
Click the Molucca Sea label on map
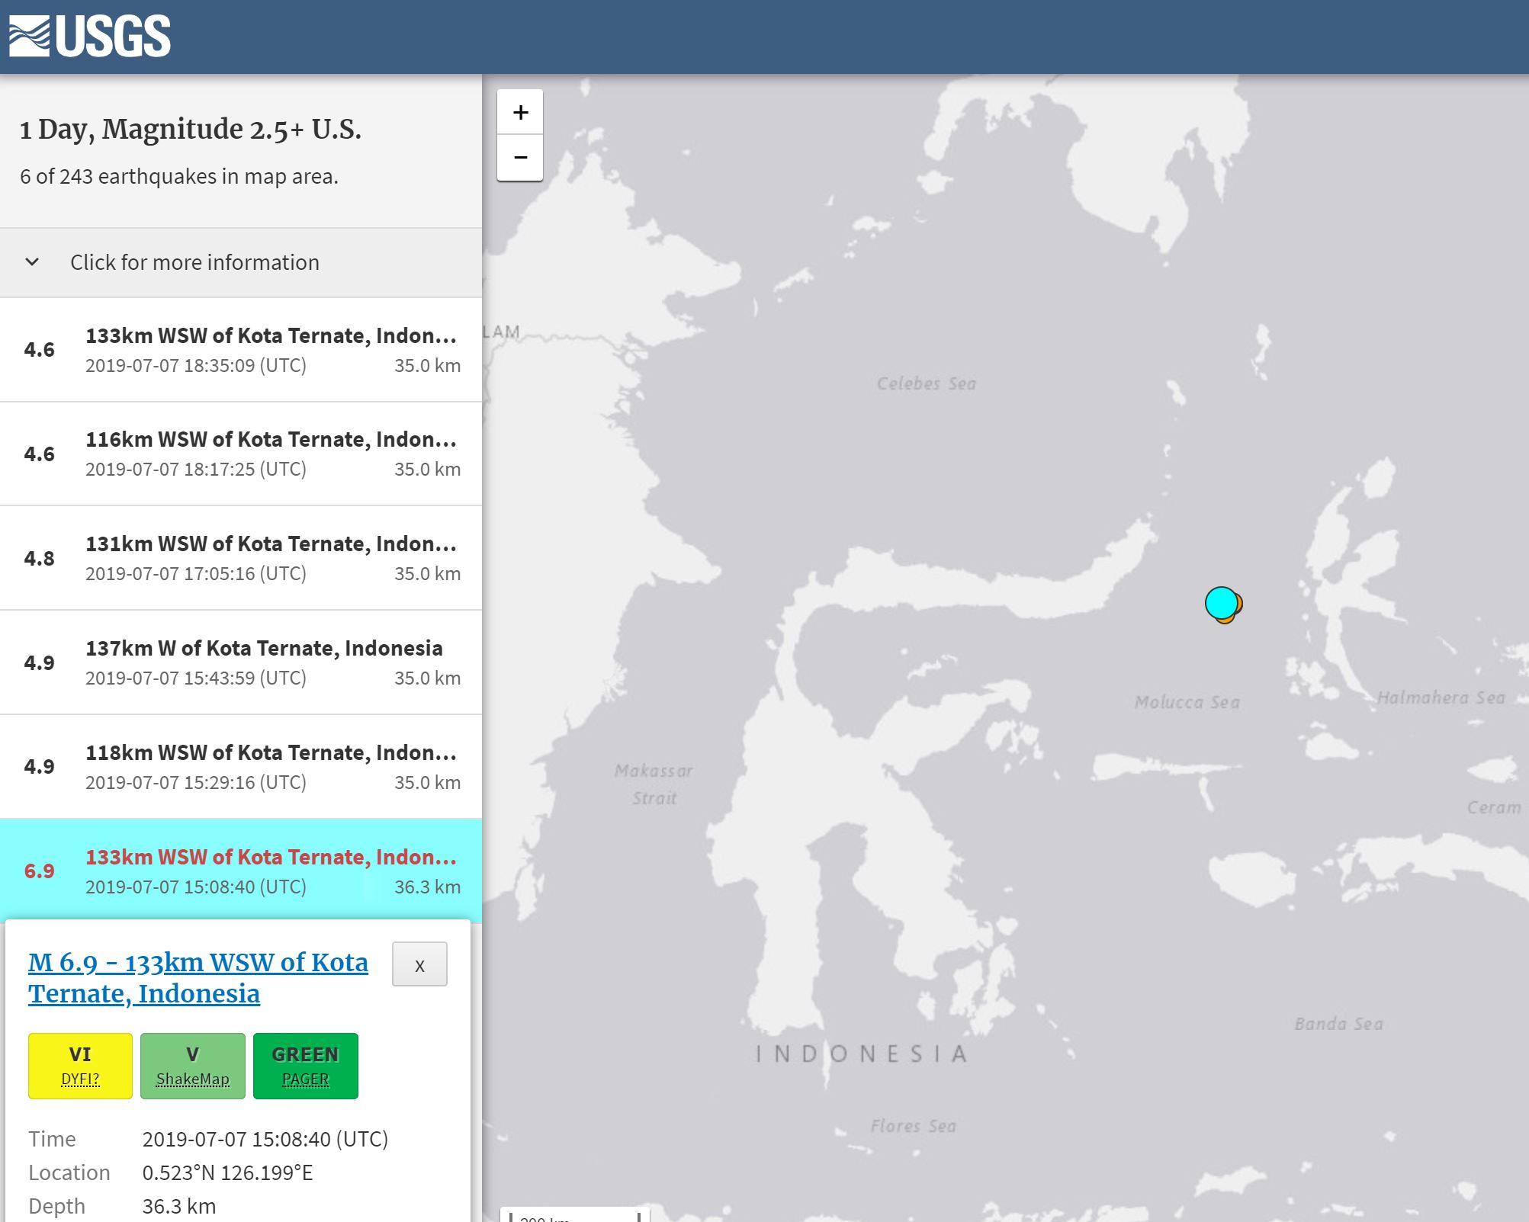click(1187, 702)
